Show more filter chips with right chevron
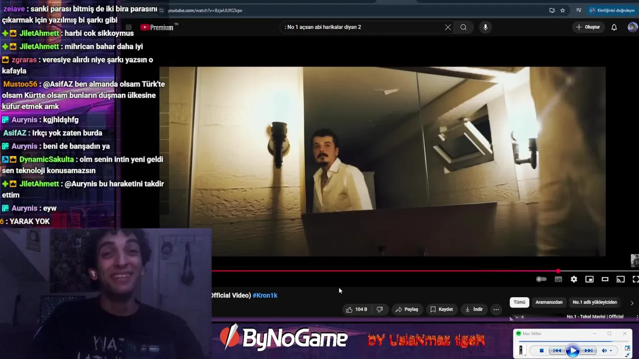 (632, 303)
